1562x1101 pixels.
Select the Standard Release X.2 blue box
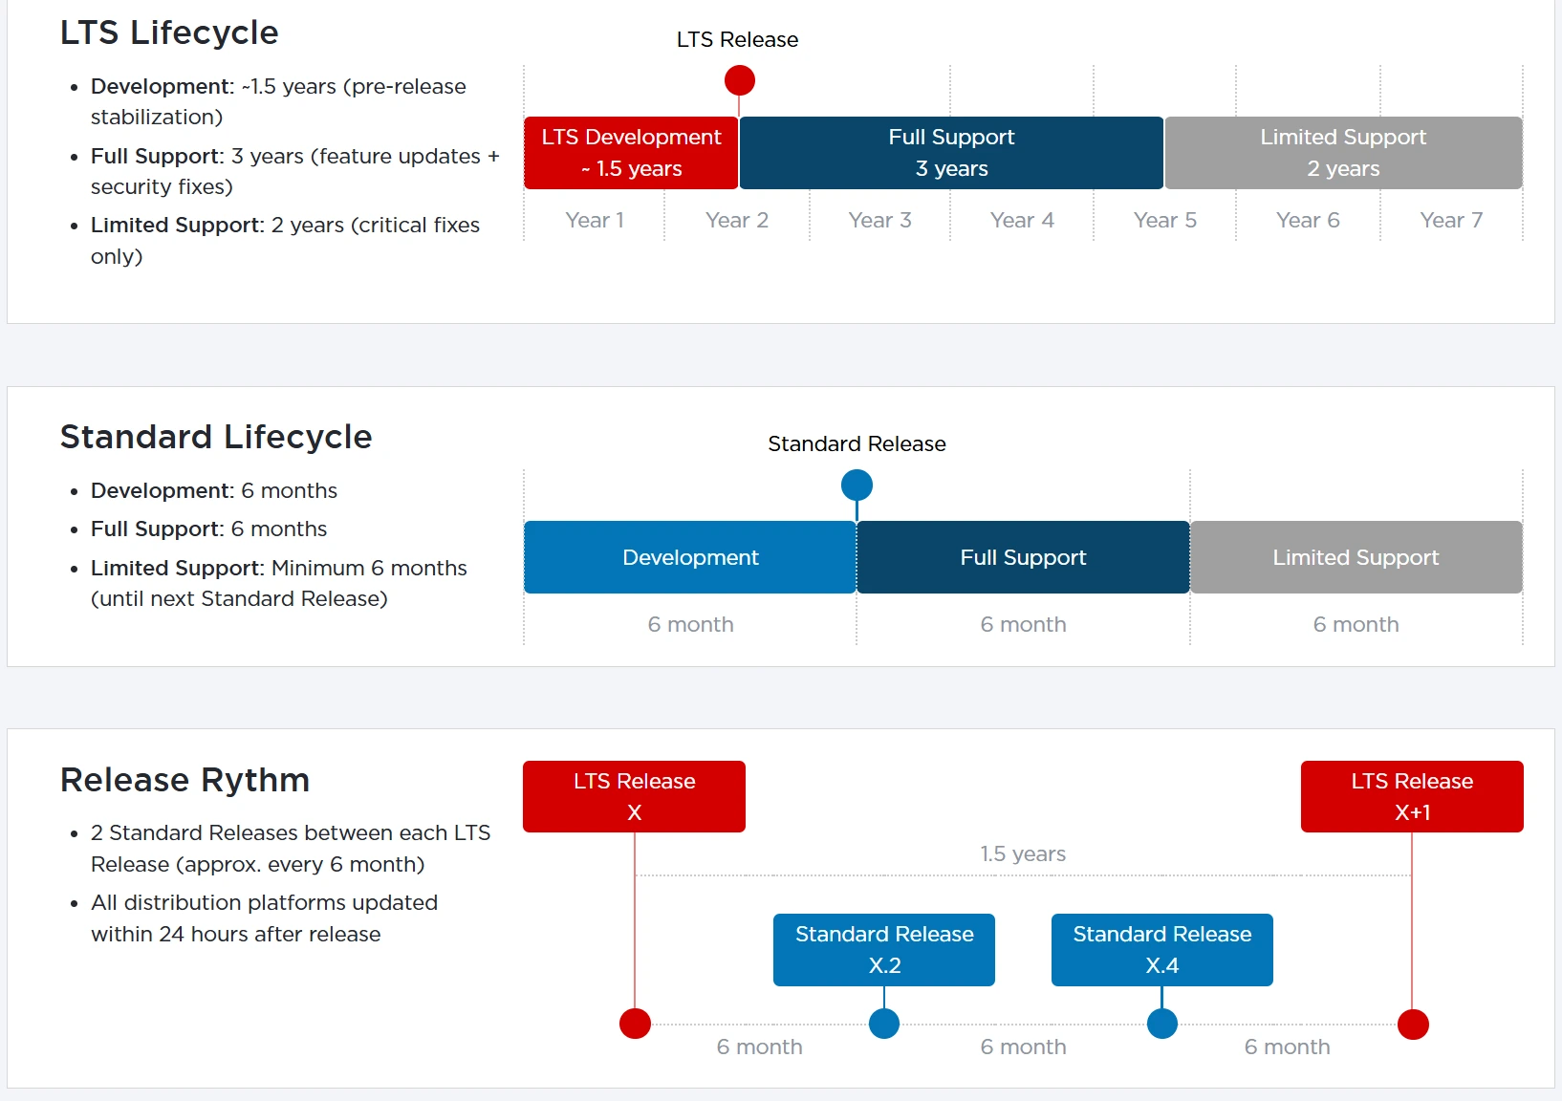pyautogui.click(x=883, y=949)
